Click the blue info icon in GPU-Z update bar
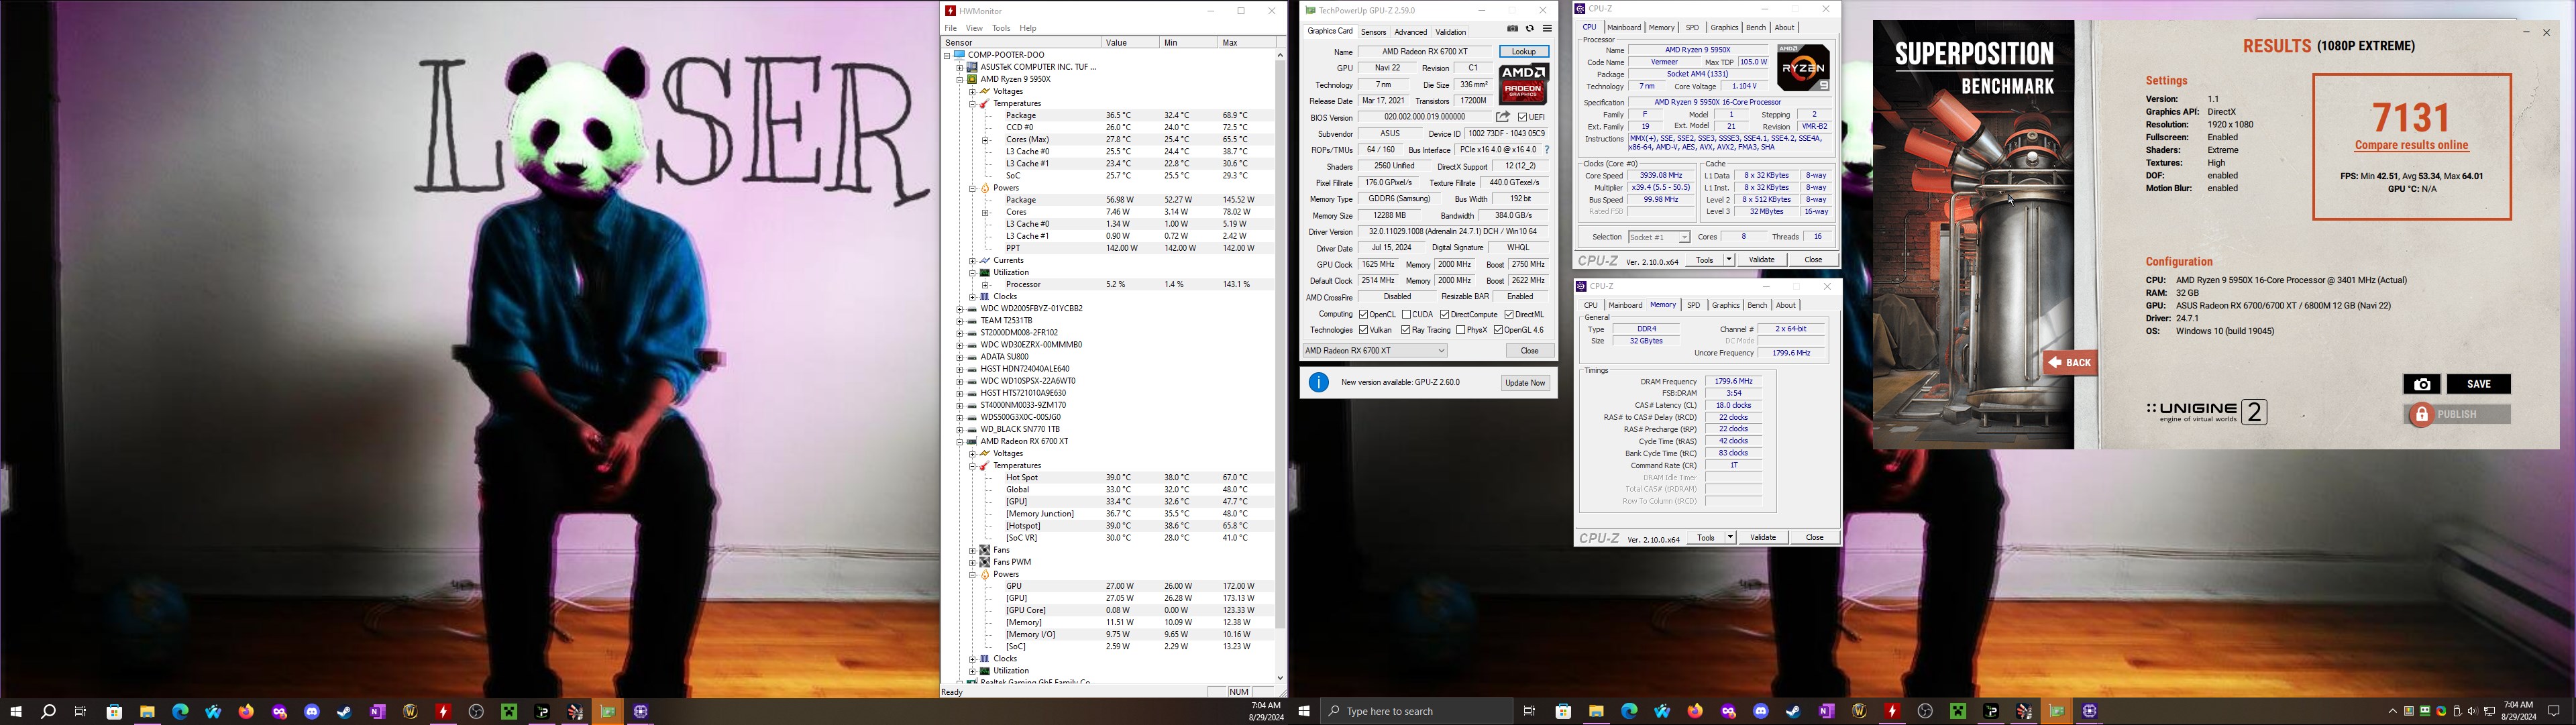Viewport: 2576px width, 725px height. pos(1319,382)
